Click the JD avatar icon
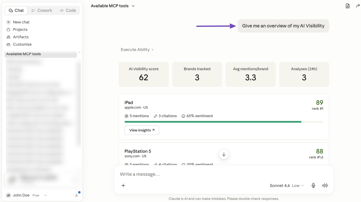 click(x=8, y=195)
